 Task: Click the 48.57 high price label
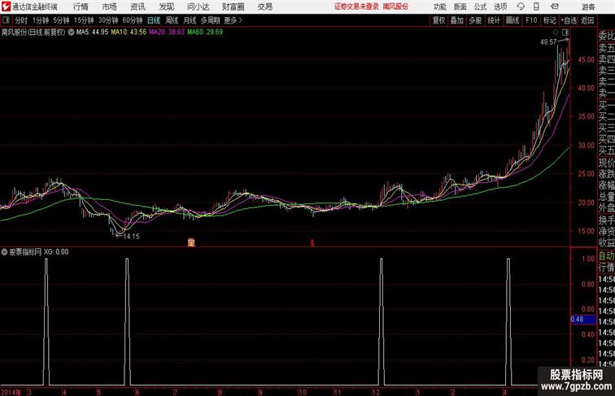pos(548,42)
